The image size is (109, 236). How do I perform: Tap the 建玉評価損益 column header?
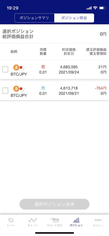click(96, 50)
